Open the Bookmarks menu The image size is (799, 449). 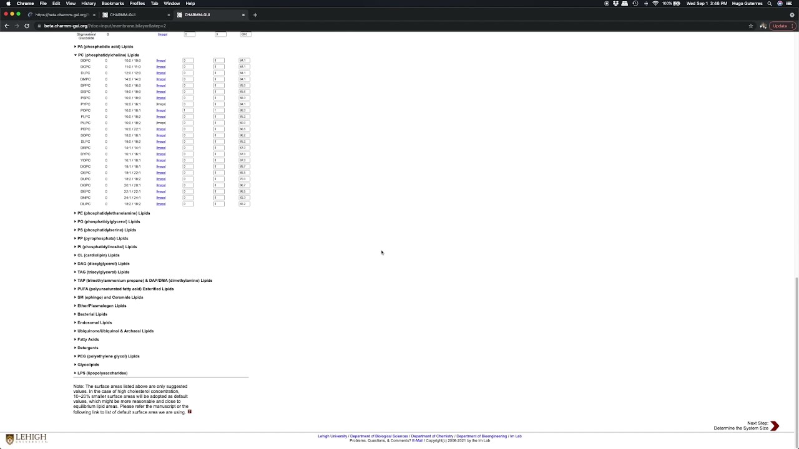(x=113, y=3)
